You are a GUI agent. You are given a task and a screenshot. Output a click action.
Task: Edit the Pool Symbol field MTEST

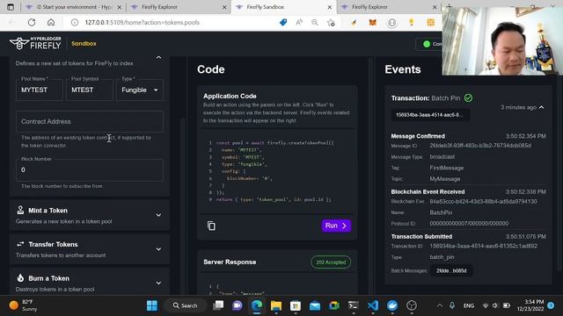tap(90, 90)
